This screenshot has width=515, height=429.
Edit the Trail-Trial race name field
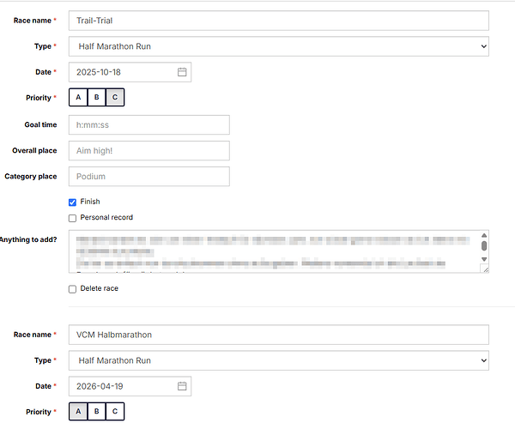(x=278, y=21)
